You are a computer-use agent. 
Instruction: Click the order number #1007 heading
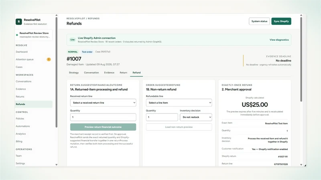pos(74,59)
